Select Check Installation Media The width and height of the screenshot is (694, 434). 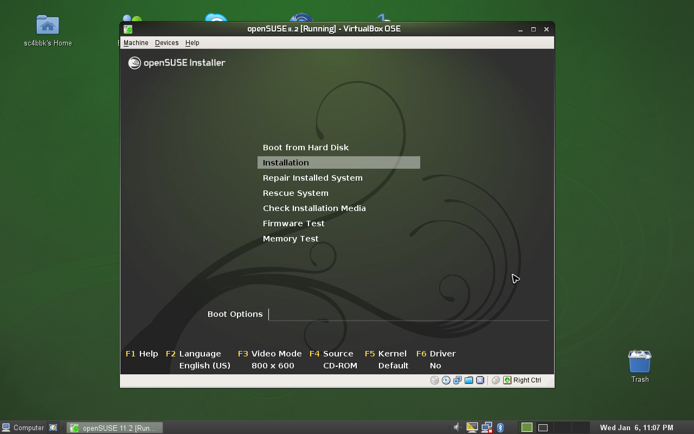(x=314, y=208)
